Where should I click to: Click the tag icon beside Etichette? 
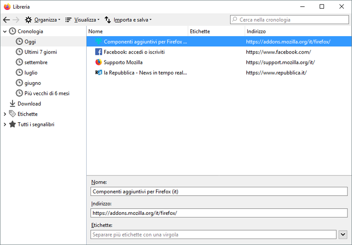click(12, 114)
